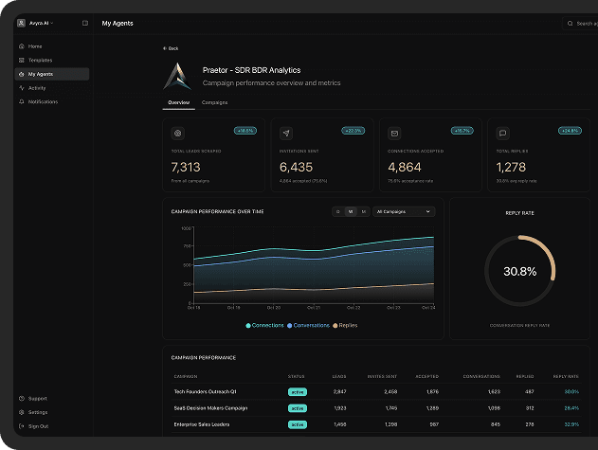Toggle Conversations series in chart legend
Viewport: 598px width, 450px height.
309,325
